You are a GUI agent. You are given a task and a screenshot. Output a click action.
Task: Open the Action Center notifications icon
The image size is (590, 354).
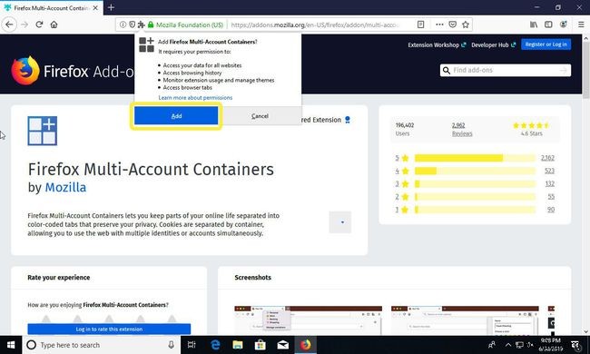(x=575, y=345)
